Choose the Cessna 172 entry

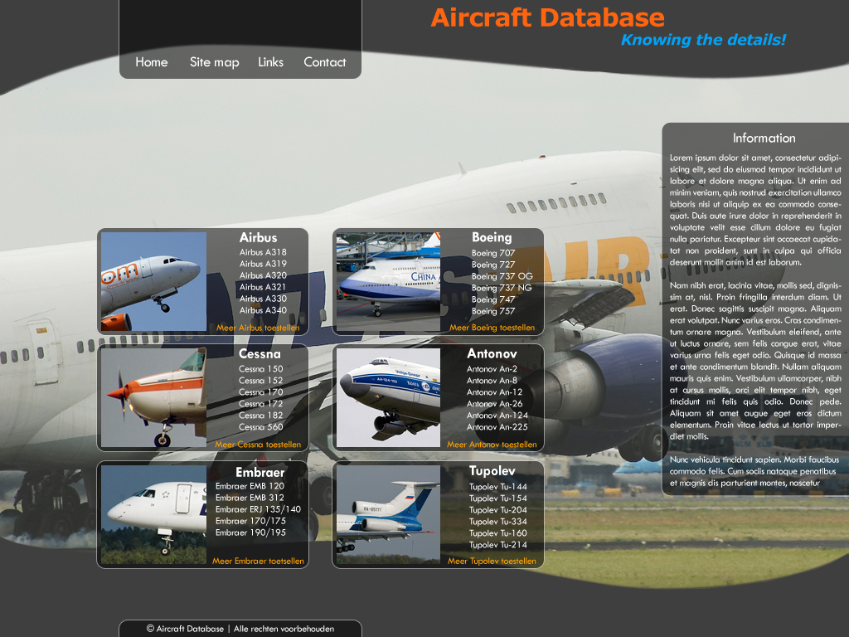click(260, 404)
